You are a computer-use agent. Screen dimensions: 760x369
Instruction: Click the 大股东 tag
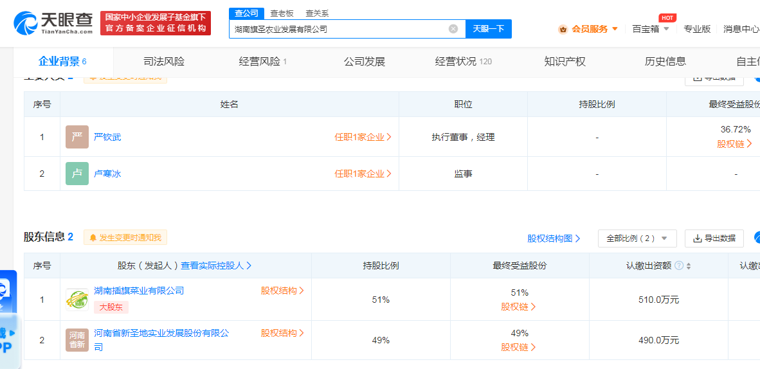pos(111,307)
